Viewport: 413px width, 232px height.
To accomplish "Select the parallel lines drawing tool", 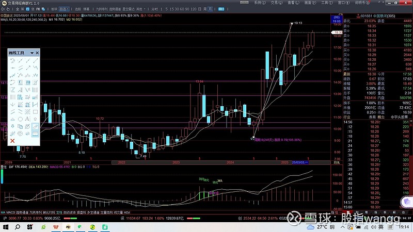I will click(20, 68).
